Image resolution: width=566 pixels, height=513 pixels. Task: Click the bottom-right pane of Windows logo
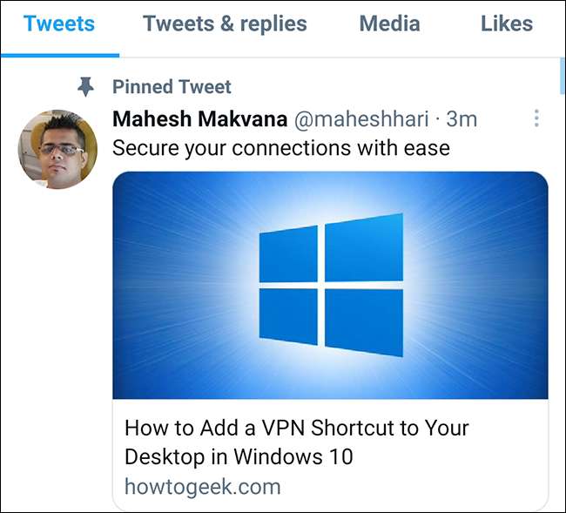pos(363,321)
